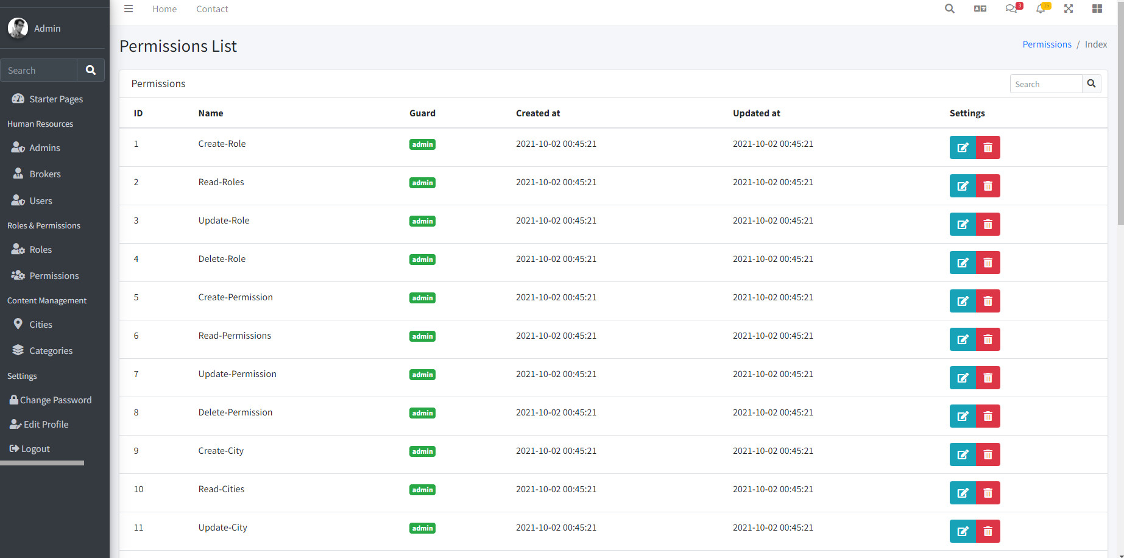Switch to the Home navigation item
Image resolution: width=1124 pixels, height=558 pixels.
pos(164,9)
